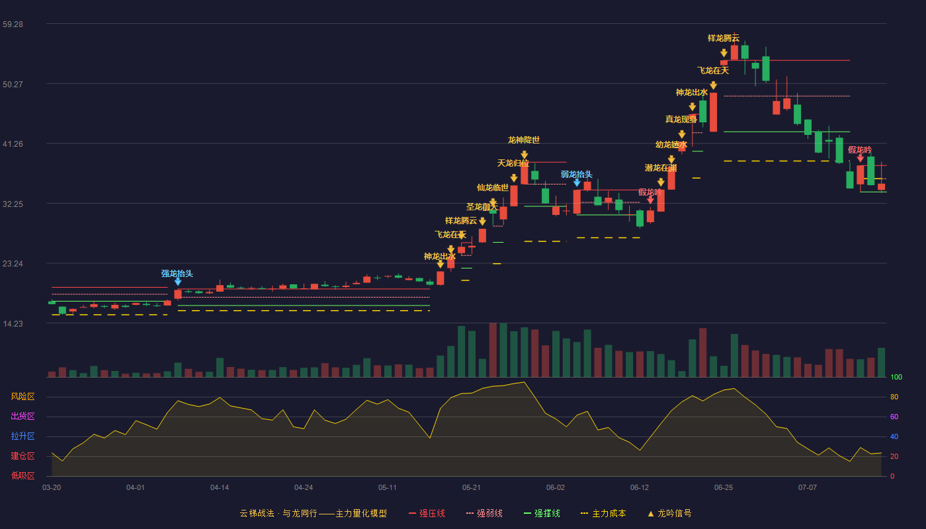Select the 幼龙嬉水 signal arrow
Screen dimensions: 926x529
(671, 159)
